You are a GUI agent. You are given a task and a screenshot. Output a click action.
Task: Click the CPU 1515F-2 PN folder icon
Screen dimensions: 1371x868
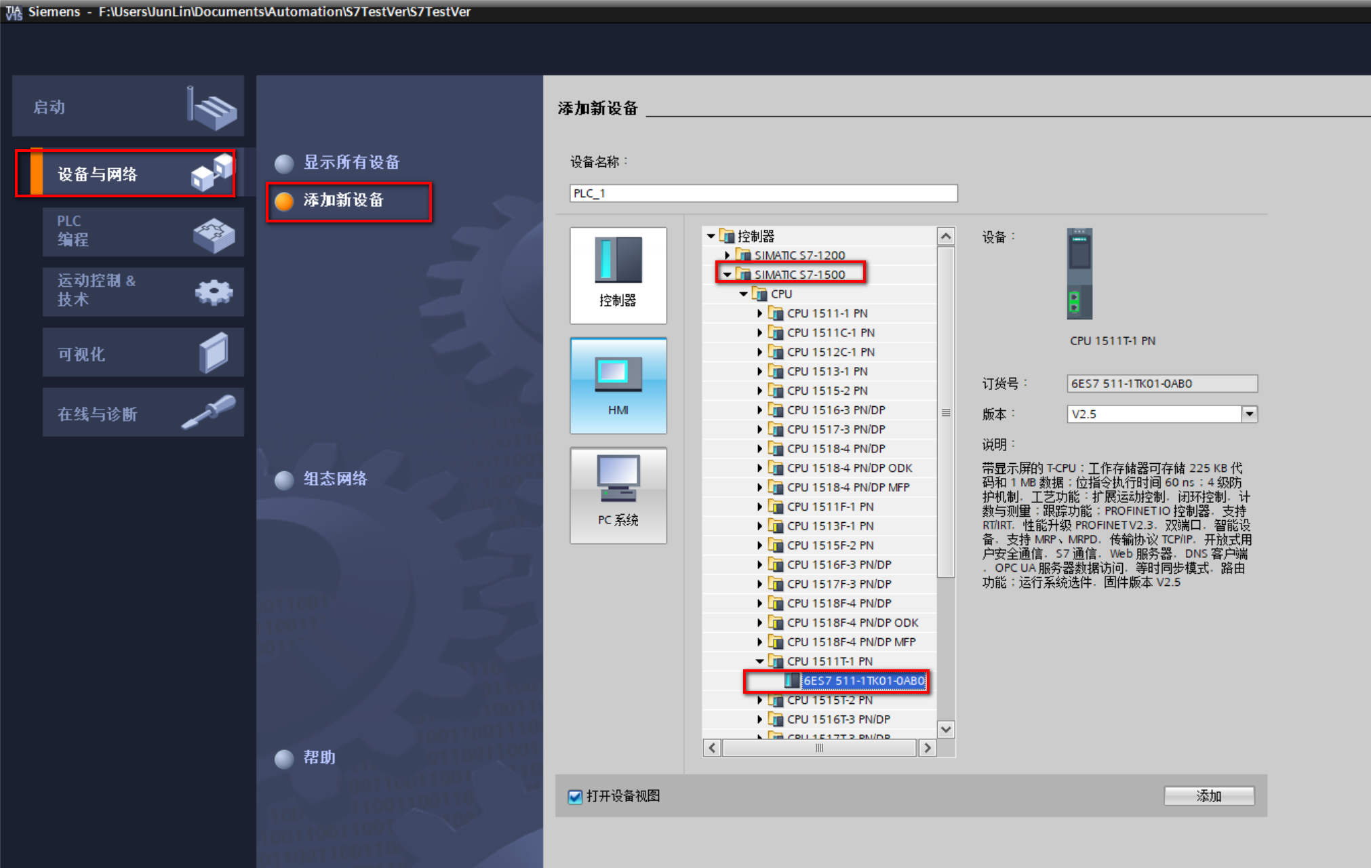(x=776, y=545)
